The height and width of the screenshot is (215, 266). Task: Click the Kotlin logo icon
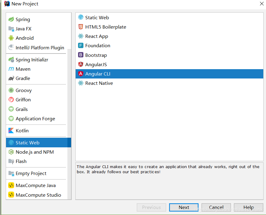click(11, 131)
